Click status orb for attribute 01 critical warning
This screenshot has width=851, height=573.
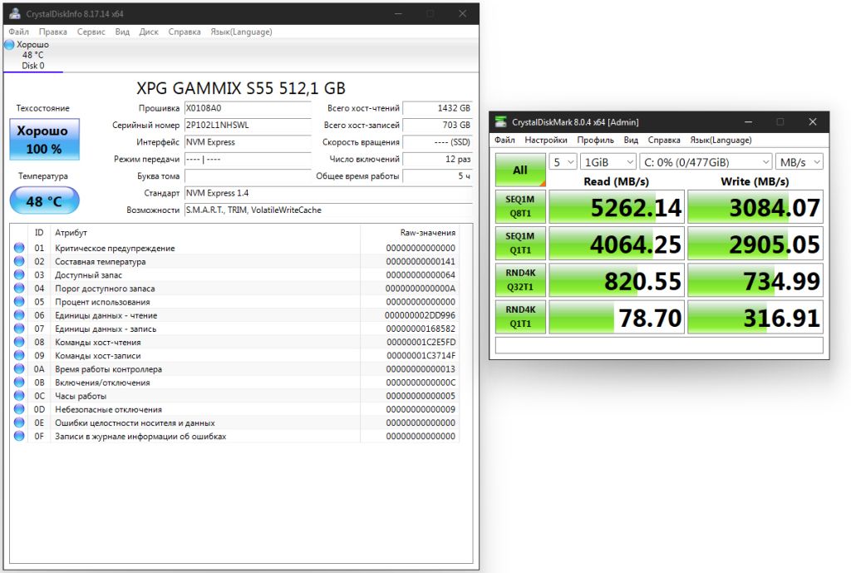(19, 248)
